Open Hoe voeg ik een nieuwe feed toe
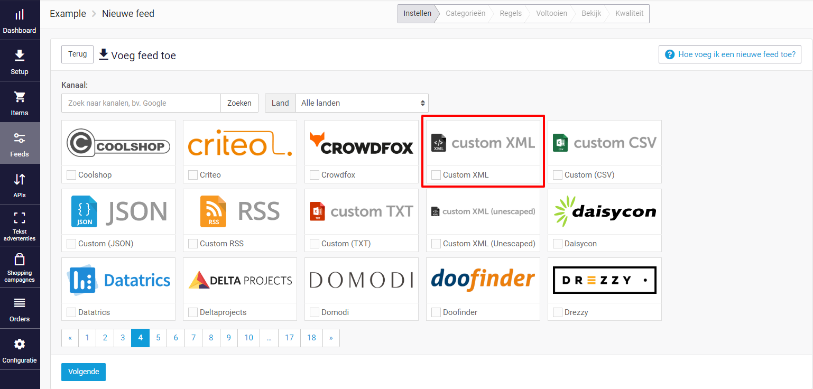 point(730,54)
